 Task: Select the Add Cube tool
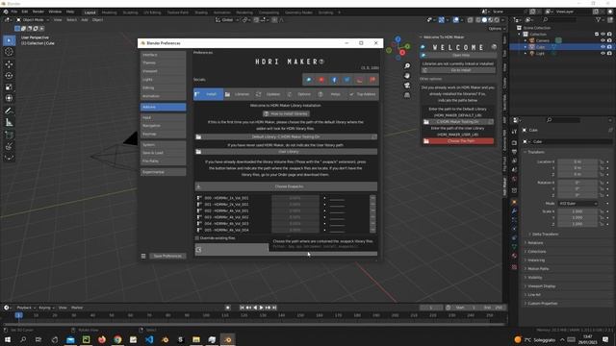point(9,136)
